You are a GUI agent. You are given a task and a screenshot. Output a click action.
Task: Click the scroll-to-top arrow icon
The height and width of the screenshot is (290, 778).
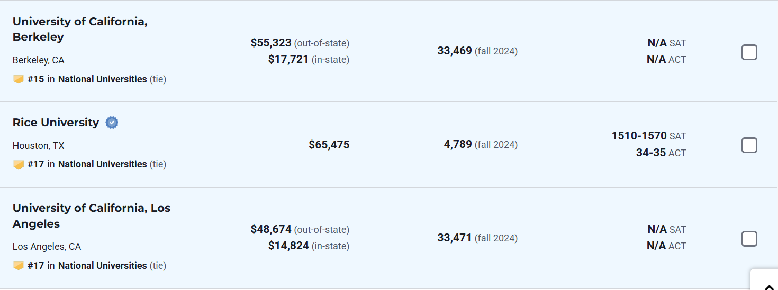point(771,286)
